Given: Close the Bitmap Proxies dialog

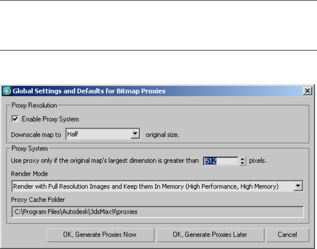Looking at the screenshot, I should (x=307, y=91).
